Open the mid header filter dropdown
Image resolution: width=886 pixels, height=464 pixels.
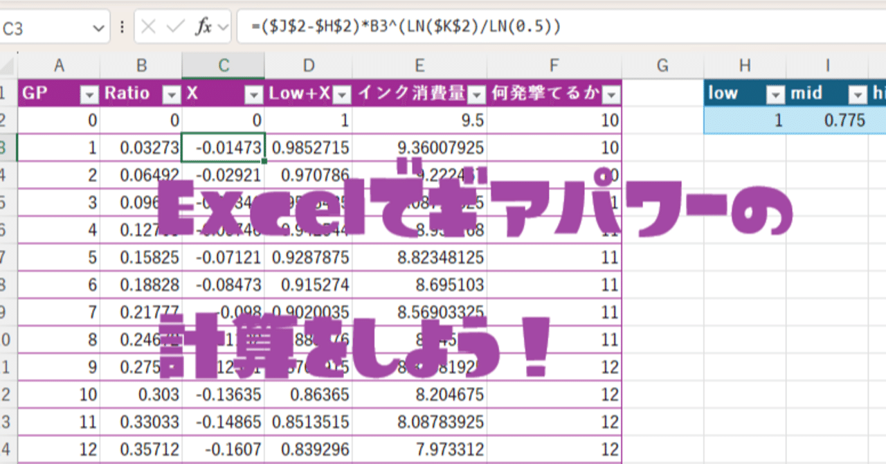point(858,92)
